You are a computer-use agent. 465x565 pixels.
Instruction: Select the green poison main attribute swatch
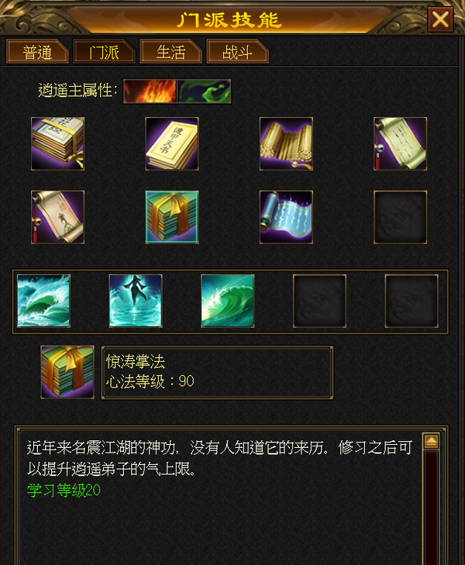pyautogui.click(x=204, y=91)
